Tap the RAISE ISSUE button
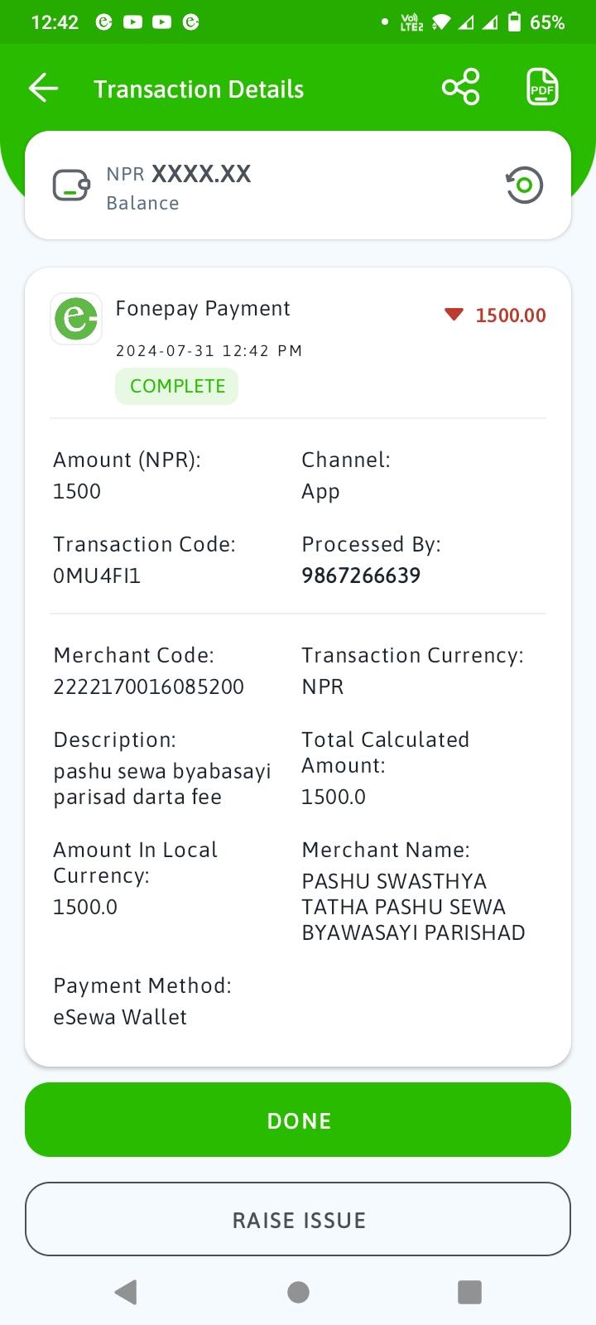 pos(298,1219)
